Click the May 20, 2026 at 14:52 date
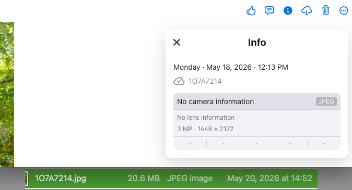 click(269, 179)
